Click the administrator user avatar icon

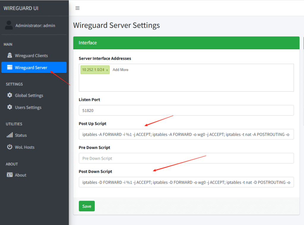(9, 25)
